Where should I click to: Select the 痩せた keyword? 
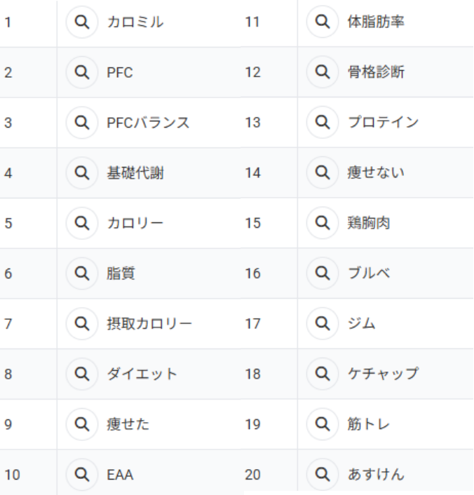pyautogui.click(x=128, y=424)
